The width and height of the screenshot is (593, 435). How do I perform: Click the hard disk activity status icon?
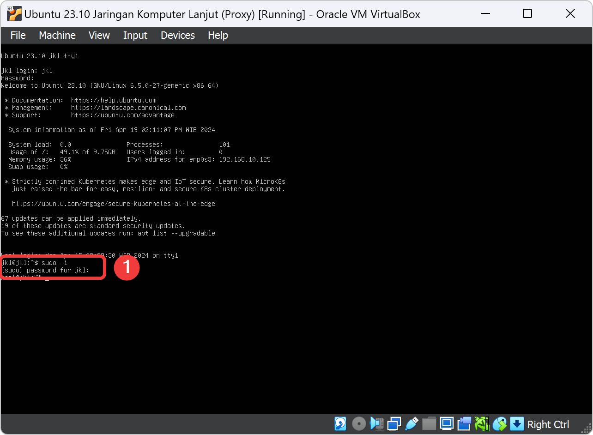coord(340,423)
